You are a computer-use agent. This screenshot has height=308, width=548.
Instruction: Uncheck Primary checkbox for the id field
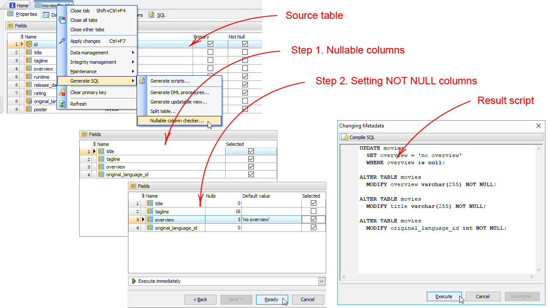pos(210,44)
